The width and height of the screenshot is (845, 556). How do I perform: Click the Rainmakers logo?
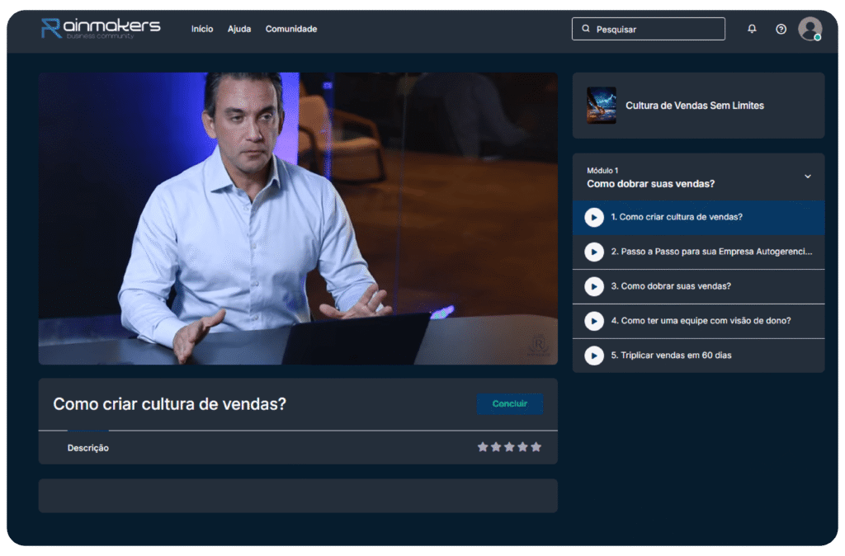coord(101,28)
